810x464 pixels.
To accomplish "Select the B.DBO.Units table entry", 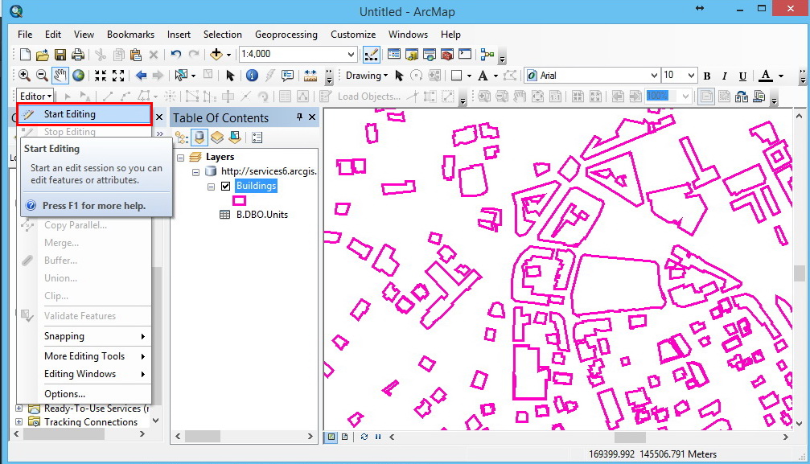I will click(x=262, y=215).
